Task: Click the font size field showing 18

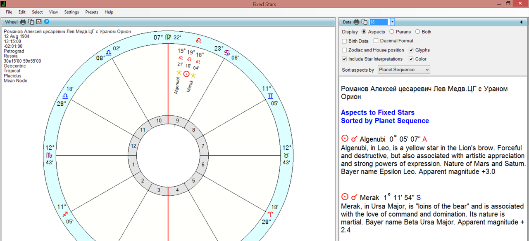Action: pos(379,22)
